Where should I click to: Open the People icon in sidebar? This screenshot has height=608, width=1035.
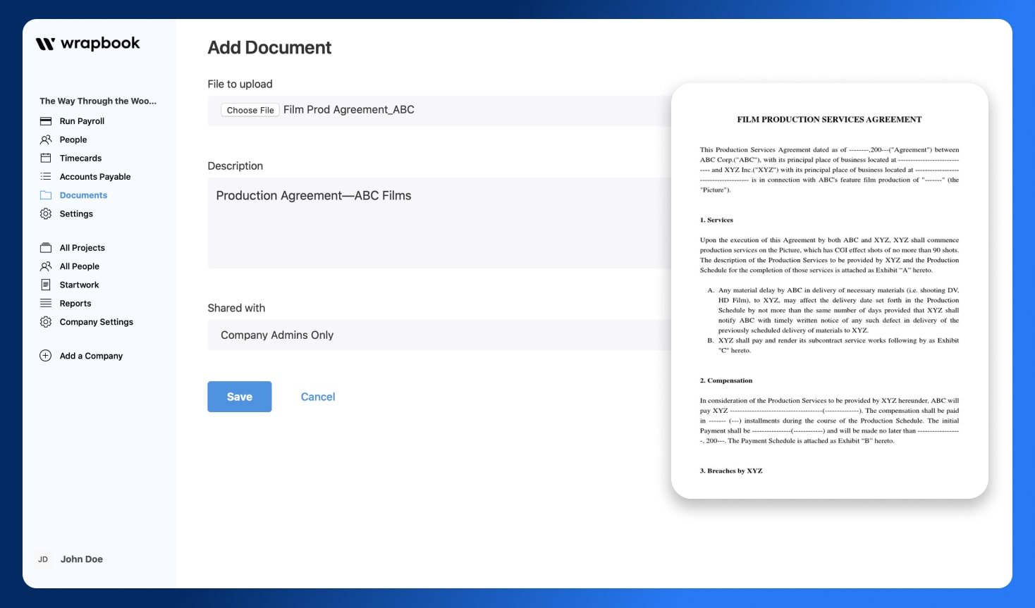point(46,139)
